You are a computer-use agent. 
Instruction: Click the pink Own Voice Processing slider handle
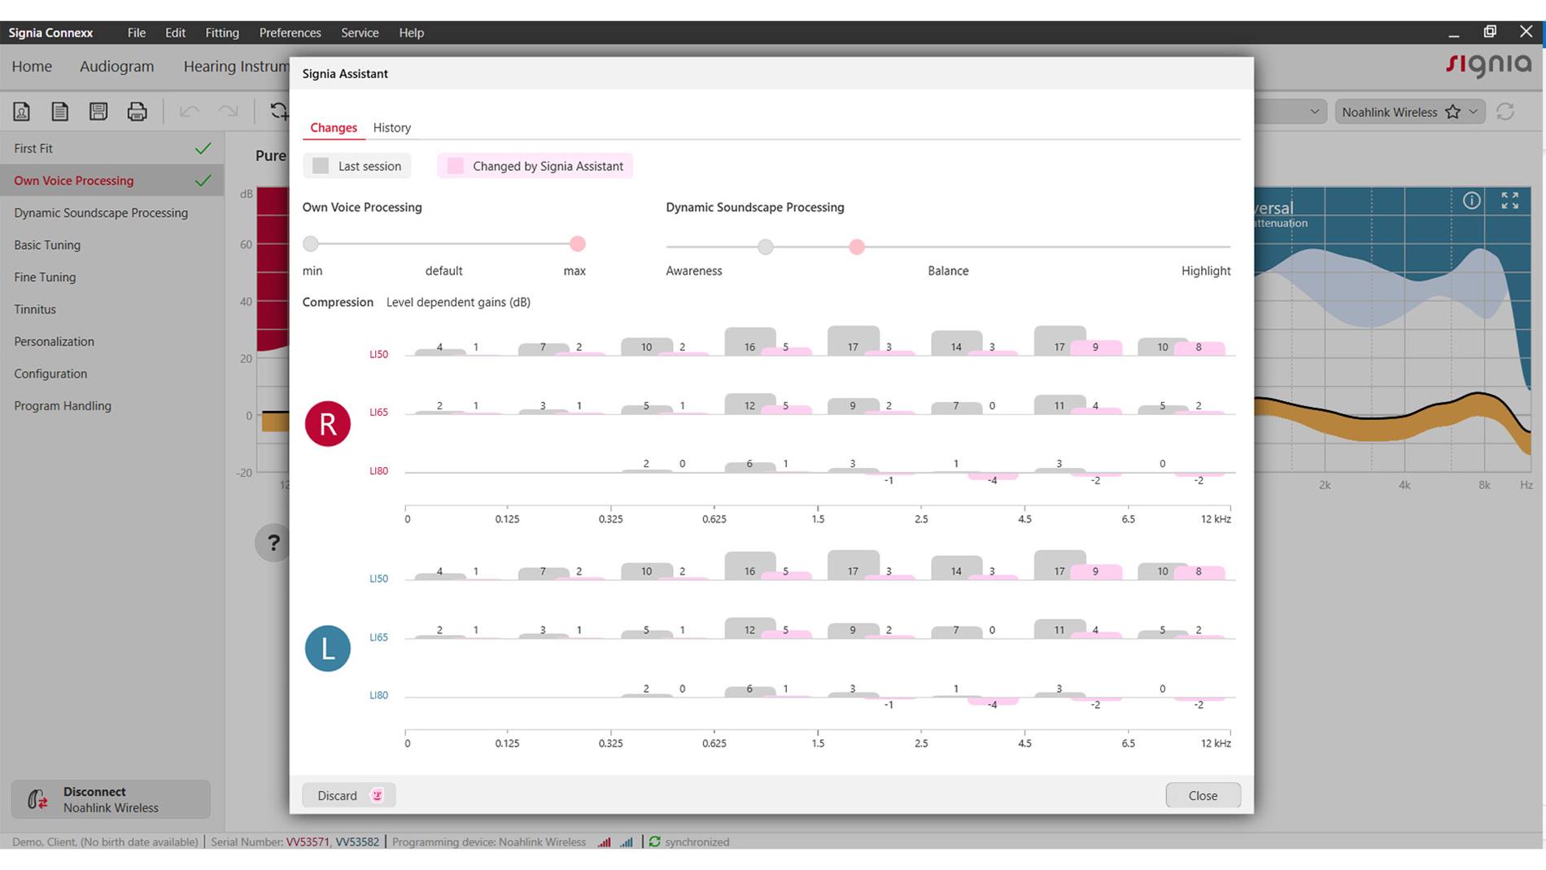pyautogui.click(x=577, y=243)
